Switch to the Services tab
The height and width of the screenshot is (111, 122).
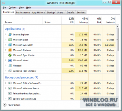click(x=81, y=12)
